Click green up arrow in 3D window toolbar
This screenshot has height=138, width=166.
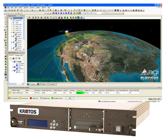point(68,17)
